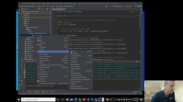Click the Debug bug icon in the toolbar
Viewport: 183px width, 102px height.
127,6
